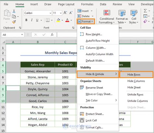The height and width of the screenshot is (133, 154).
Task: Expand the Tab Color submenu
Action: (98, 100)
